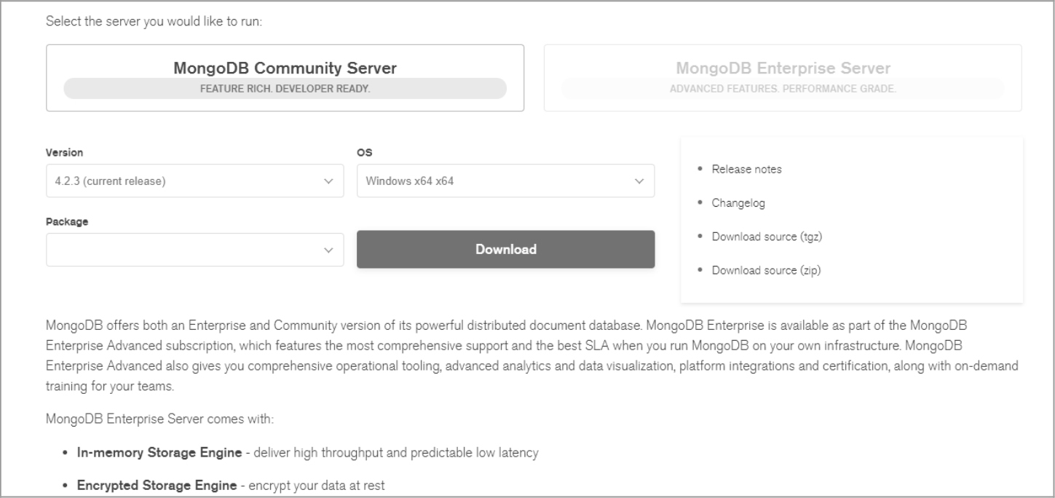The image size is (1055, 498).
Task: Open the Release notes link
Action: pos(746,169)
